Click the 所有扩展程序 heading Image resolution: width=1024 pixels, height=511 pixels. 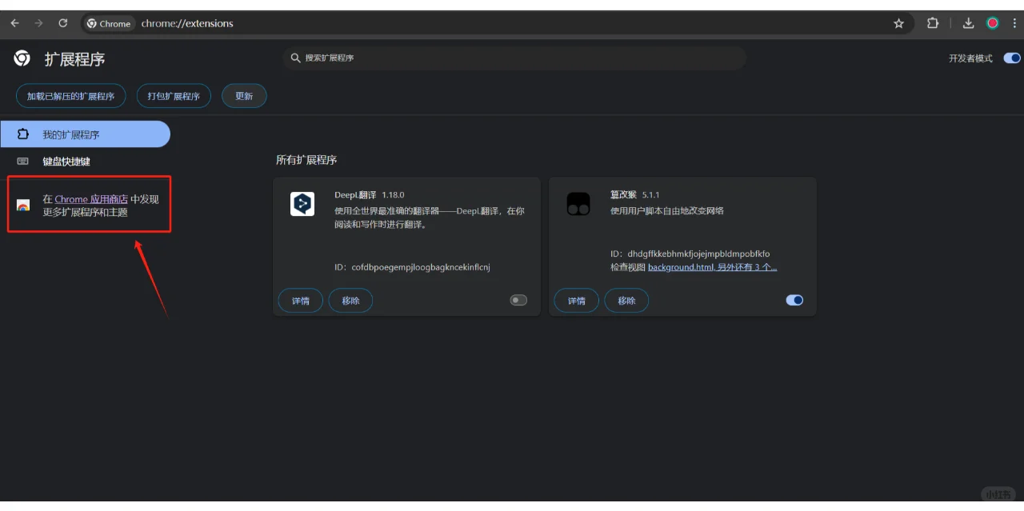(x=306, y=160)
